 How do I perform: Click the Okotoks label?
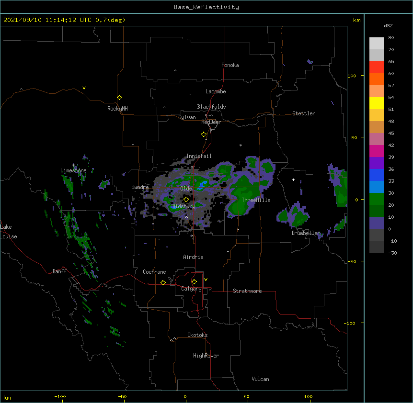tap(197, 335)
